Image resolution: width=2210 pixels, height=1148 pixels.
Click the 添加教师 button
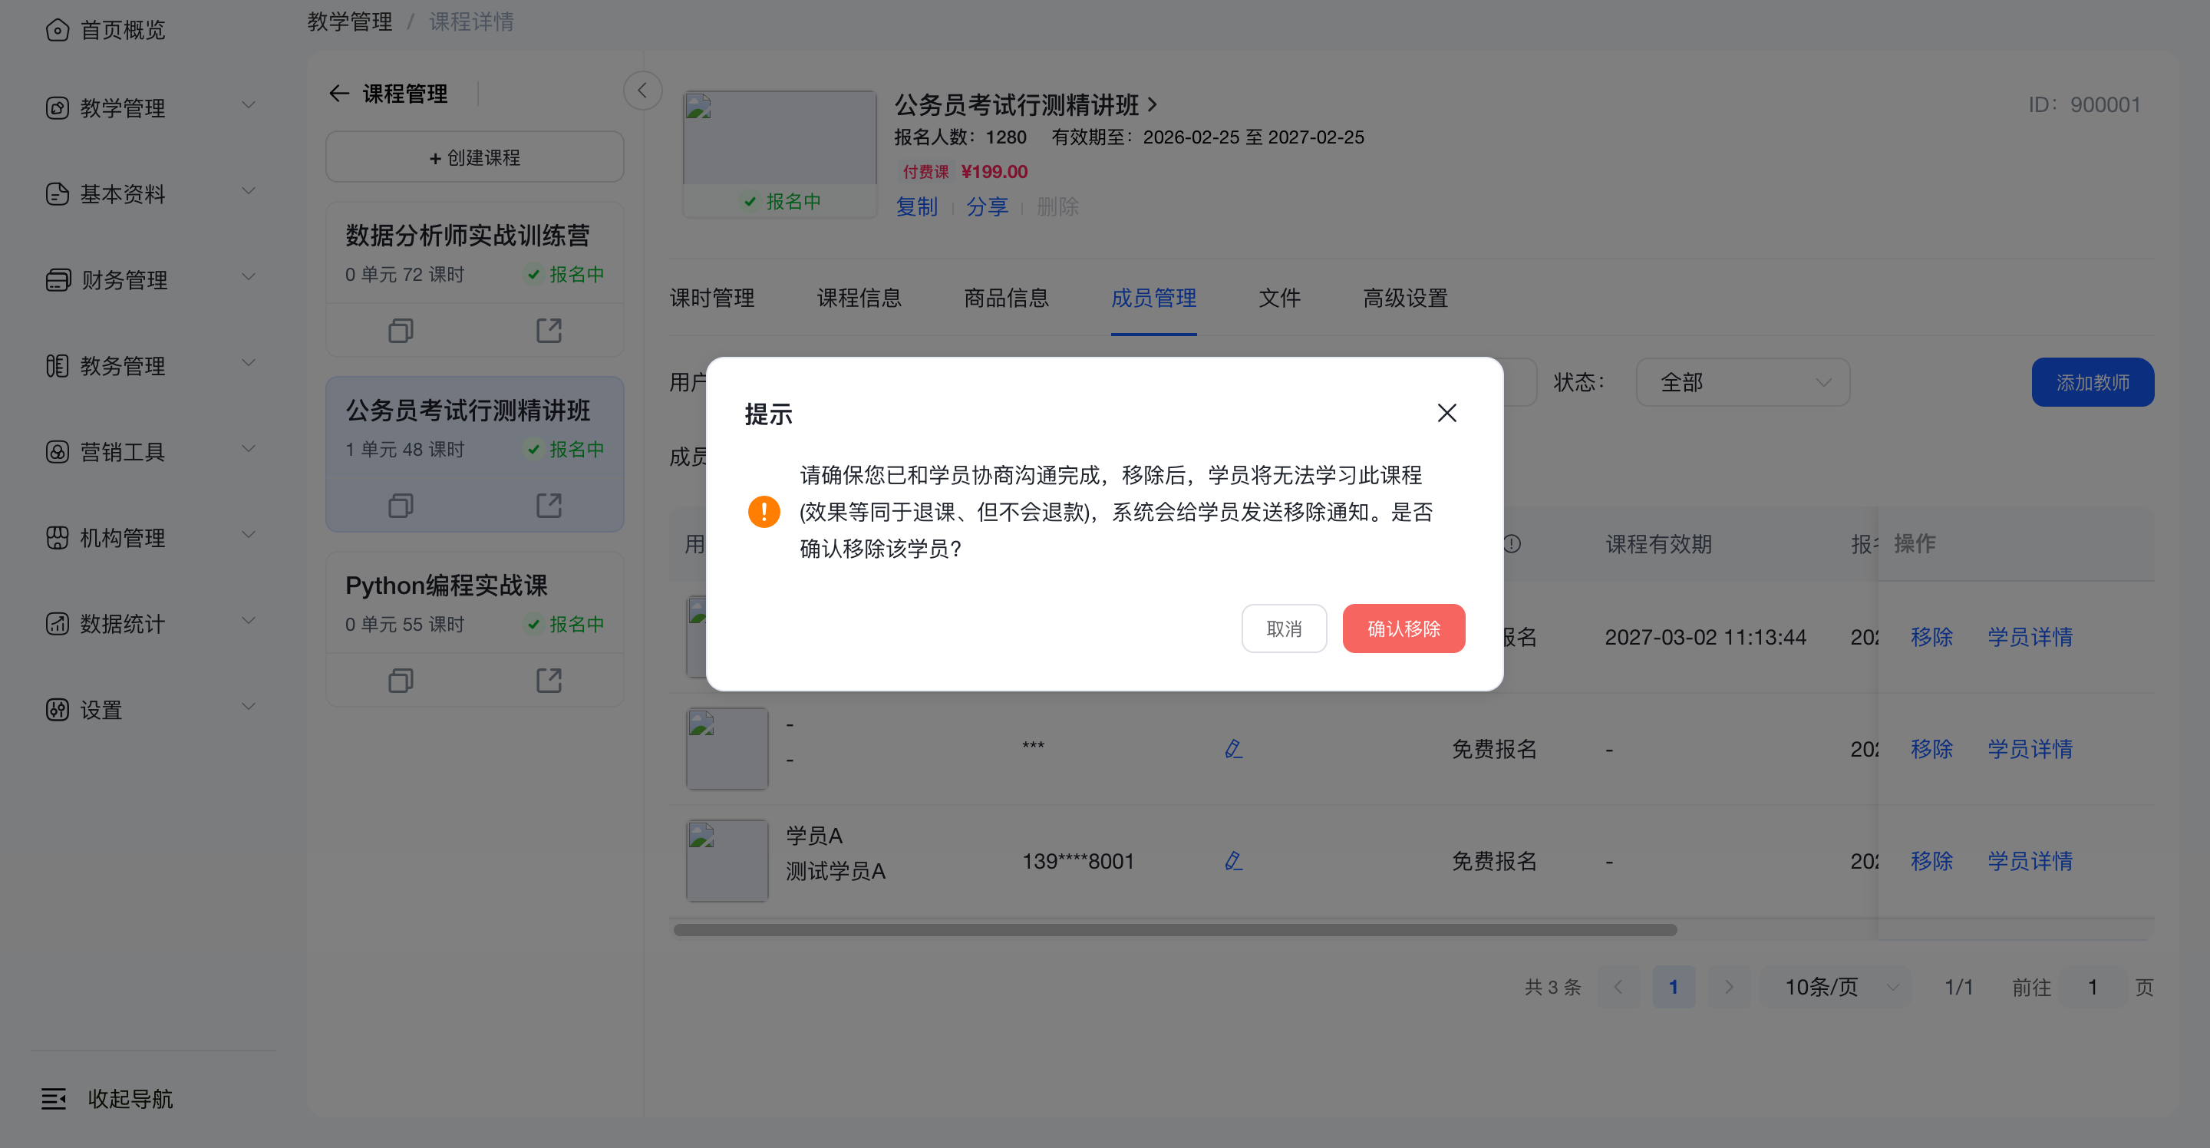click(x=2093, y=382)
